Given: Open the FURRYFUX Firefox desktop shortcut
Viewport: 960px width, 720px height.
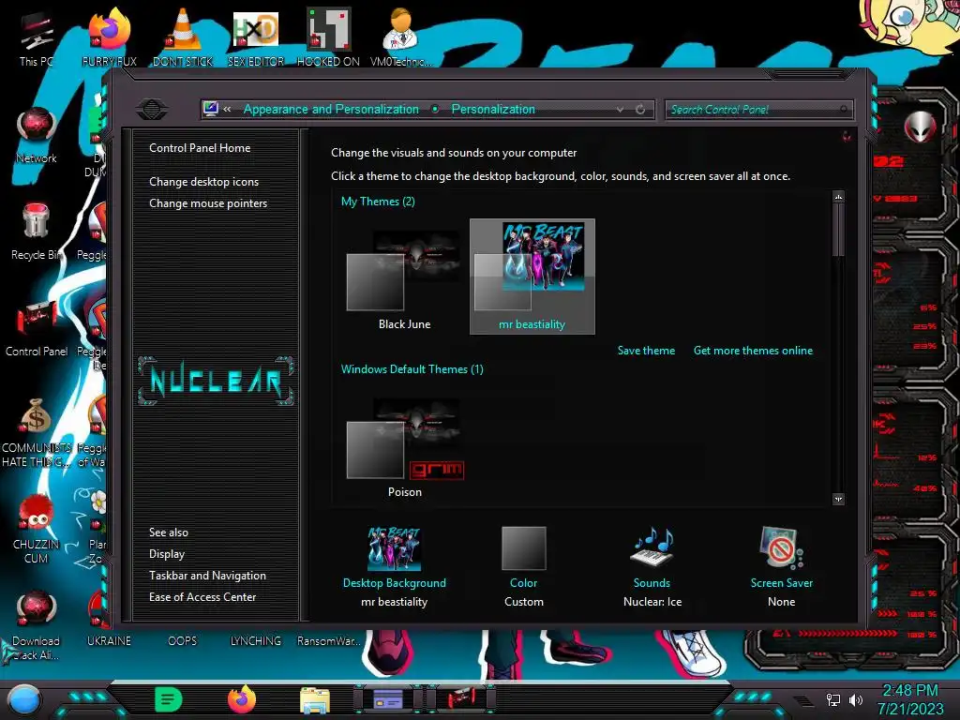Looking at the screenshot, I should click(109, 38).
